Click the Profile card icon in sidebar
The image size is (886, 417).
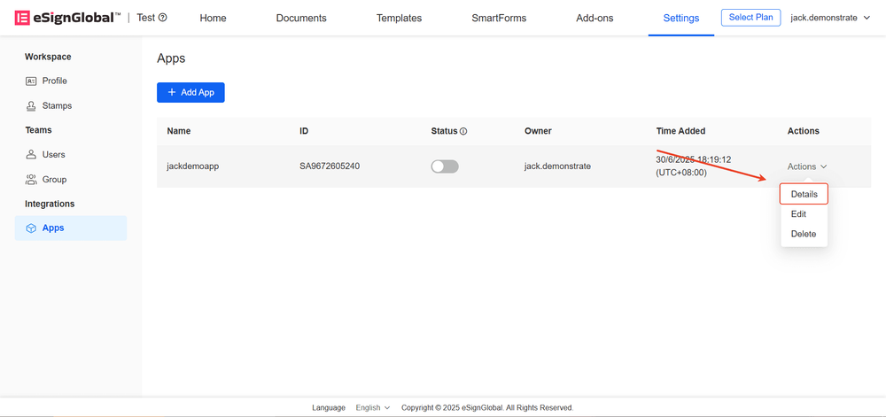[x=31, y=81]
